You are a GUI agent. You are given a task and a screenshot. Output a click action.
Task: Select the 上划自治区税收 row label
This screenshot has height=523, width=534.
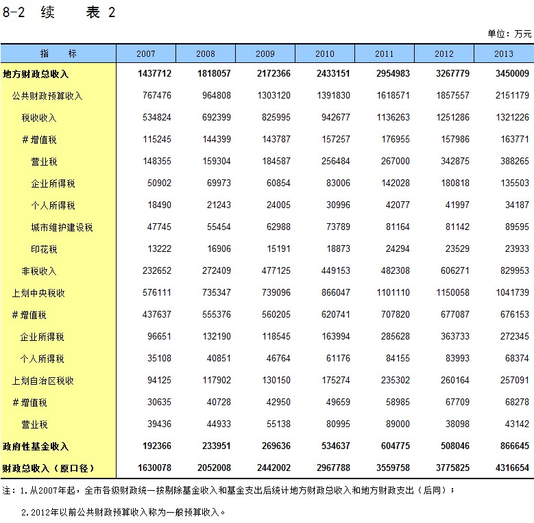click(43, 381)
